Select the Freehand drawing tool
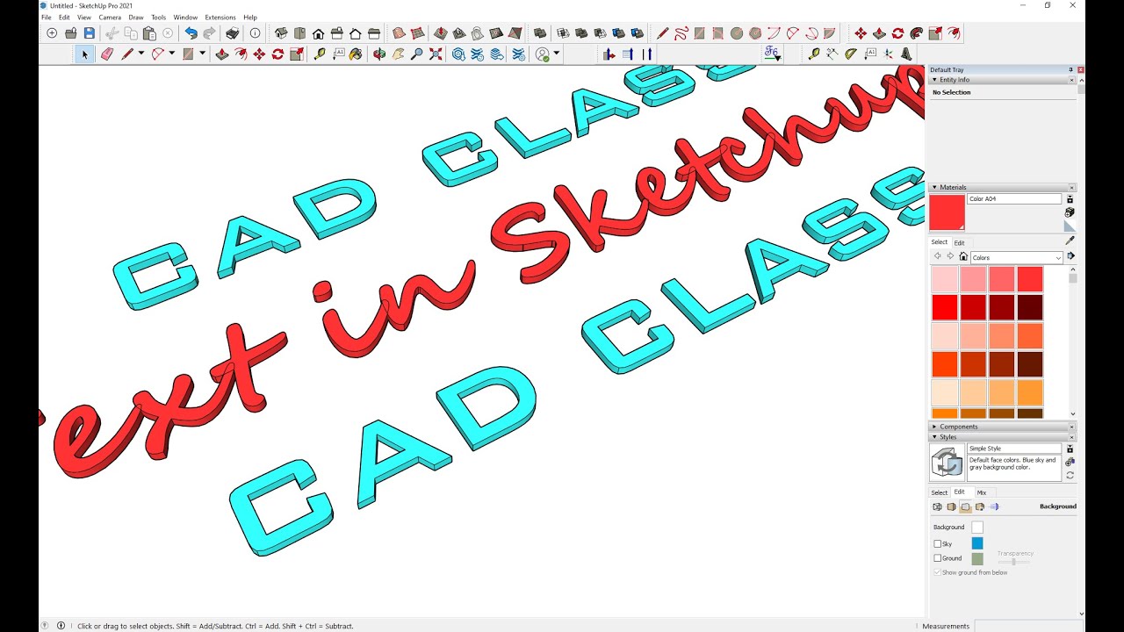The image size is (1124, 632). (x=681, y=33)
